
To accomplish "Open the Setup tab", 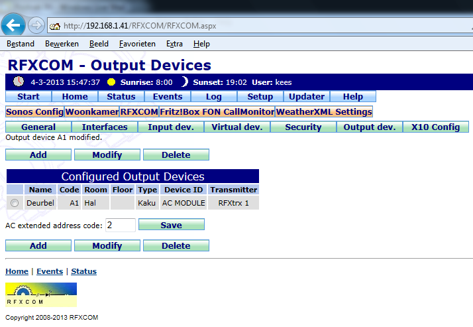I will pyautogui.click(x=260, y=97).
